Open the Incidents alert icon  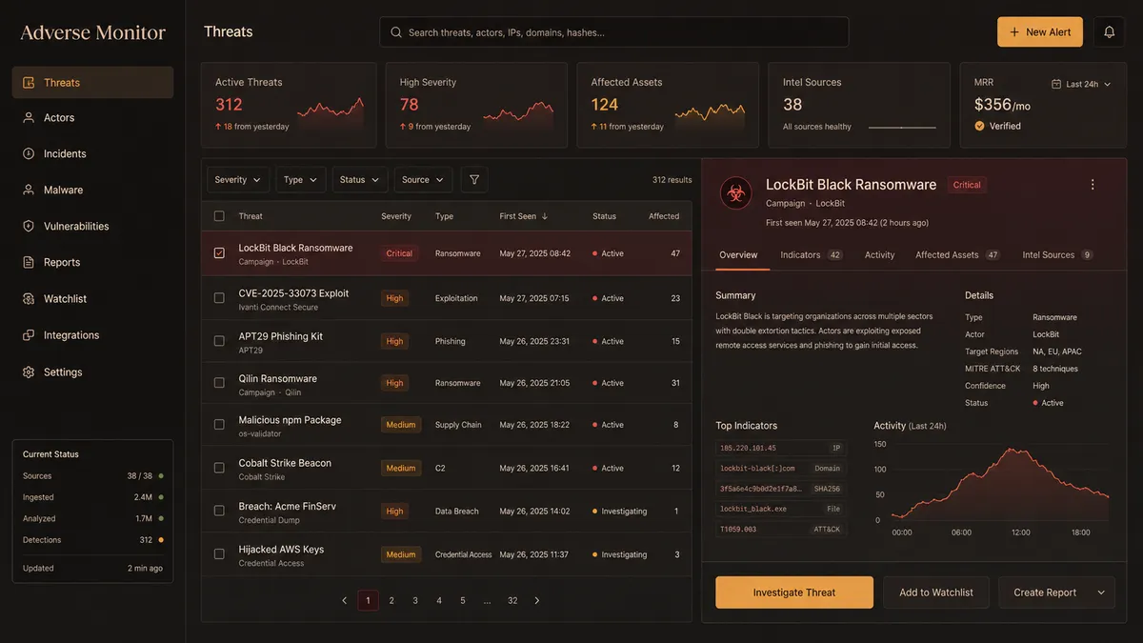click(29, 154)
